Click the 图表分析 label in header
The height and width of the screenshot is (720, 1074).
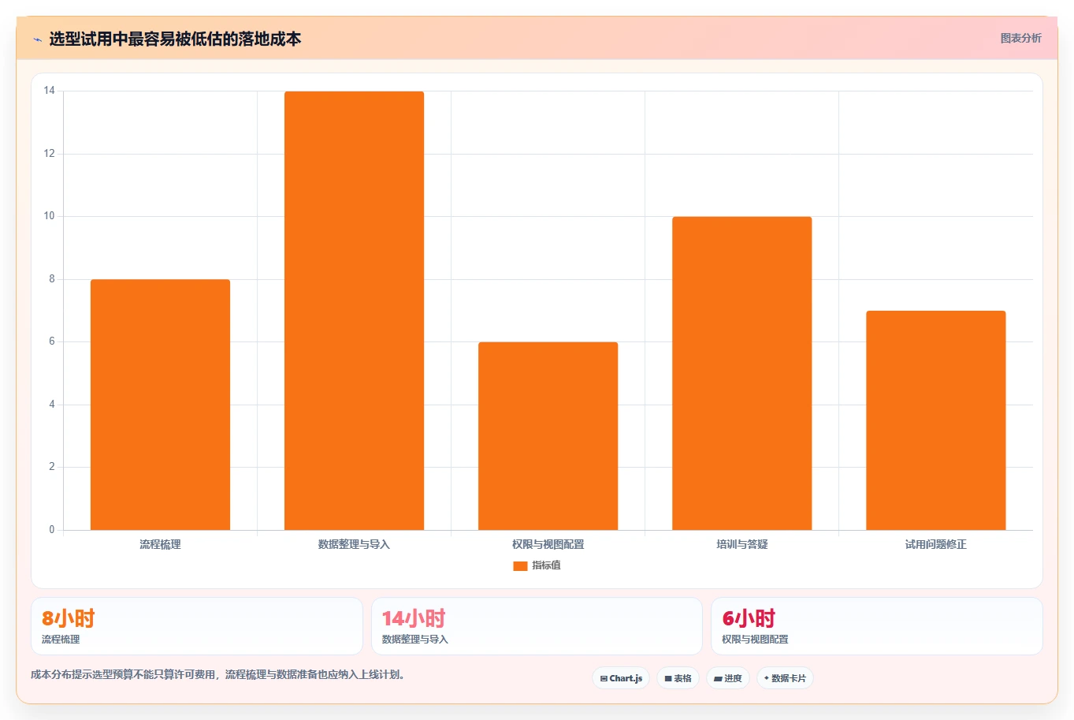tap(1020, 38)
